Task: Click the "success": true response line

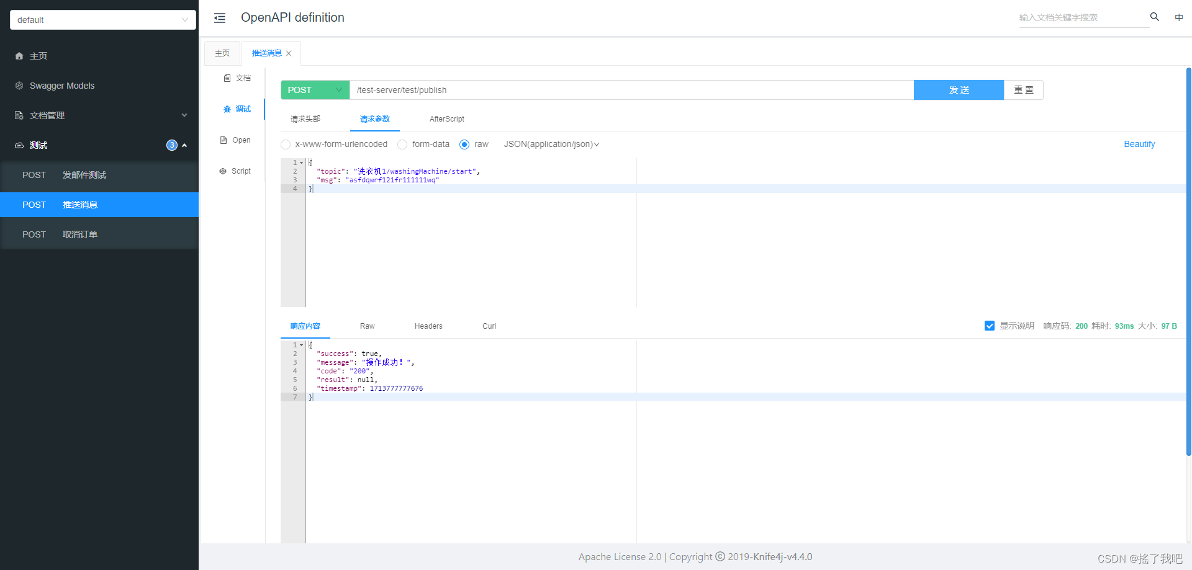Action: pyautogui.click(x=349, y=354)
